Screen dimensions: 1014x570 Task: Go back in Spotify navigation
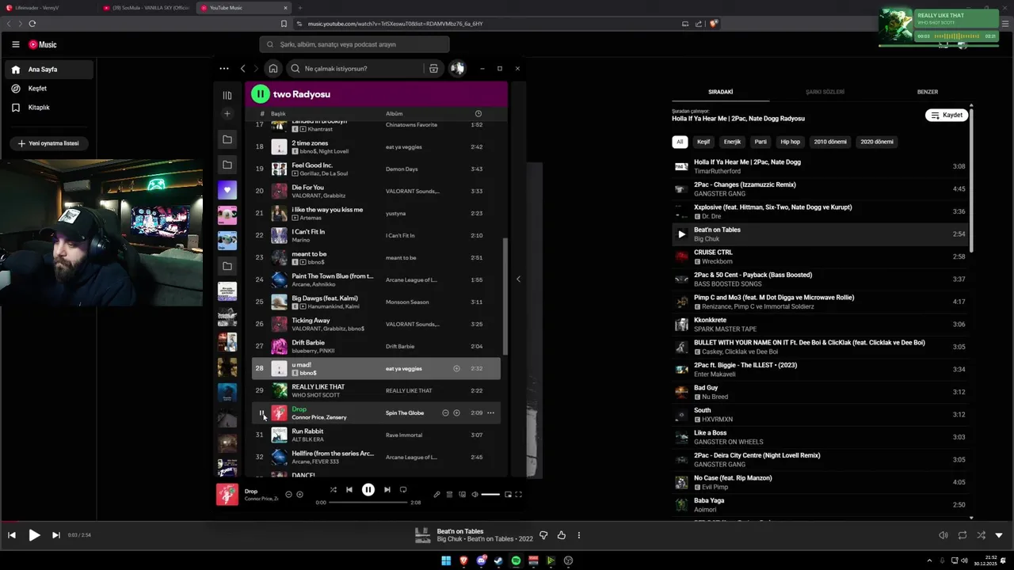coord(243,69)
